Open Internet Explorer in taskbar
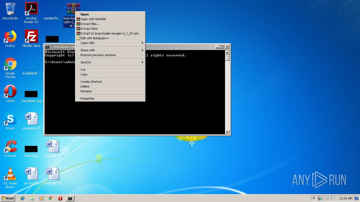 22,198
